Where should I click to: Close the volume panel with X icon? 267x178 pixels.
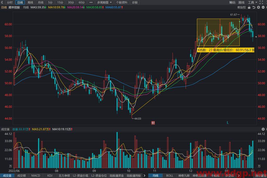point(263,129)
